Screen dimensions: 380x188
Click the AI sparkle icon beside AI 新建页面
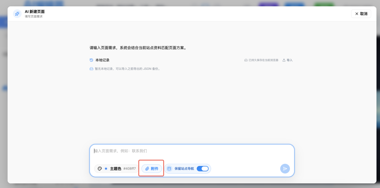(x=17, y=14)
